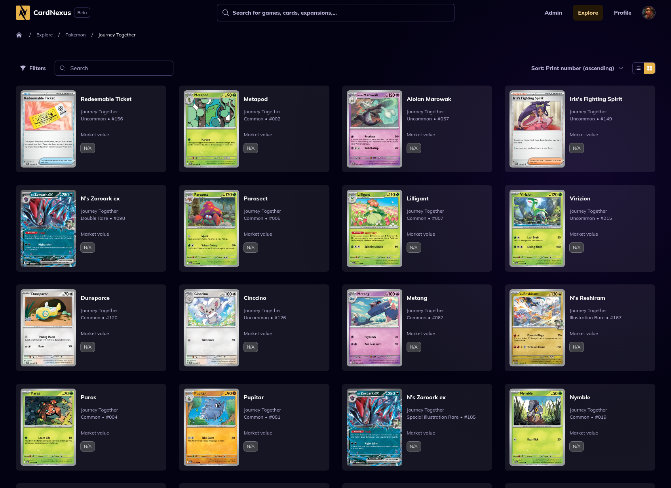This screenshot has height=488, width=671.
Task: Click N/A market value badge for Metapod
Action: [x=251, y=148]
